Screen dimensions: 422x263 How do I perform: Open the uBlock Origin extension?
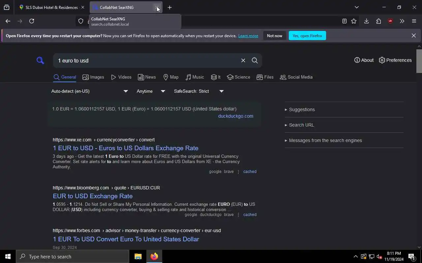pyautogui.click(x=390, y=21)
